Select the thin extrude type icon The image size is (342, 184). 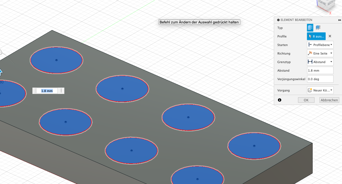(x=318, y=28)
